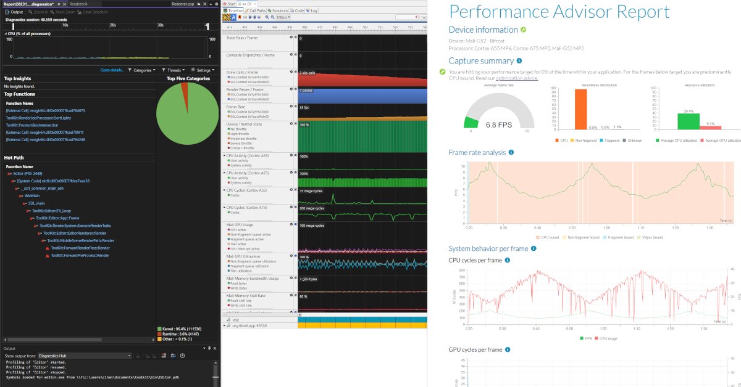Click info icon next to CPU cycles per frame
This screenshot has height=387, width=741.
tap(508, 260)
